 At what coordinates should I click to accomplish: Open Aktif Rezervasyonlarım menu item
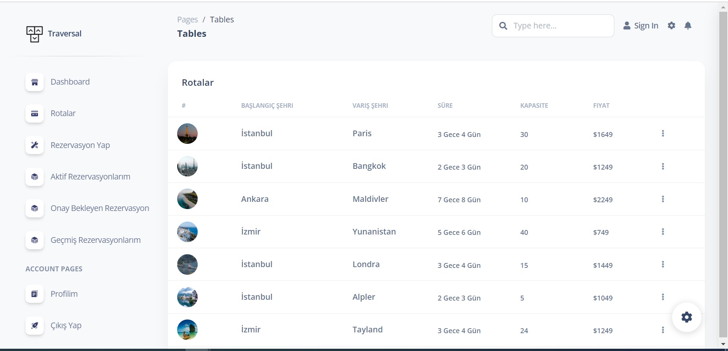pos(90,177)
